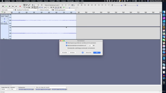Select the Multi-tool asterisk
Viewport: 166px width, 93px height.
click(x=29, y=7)
